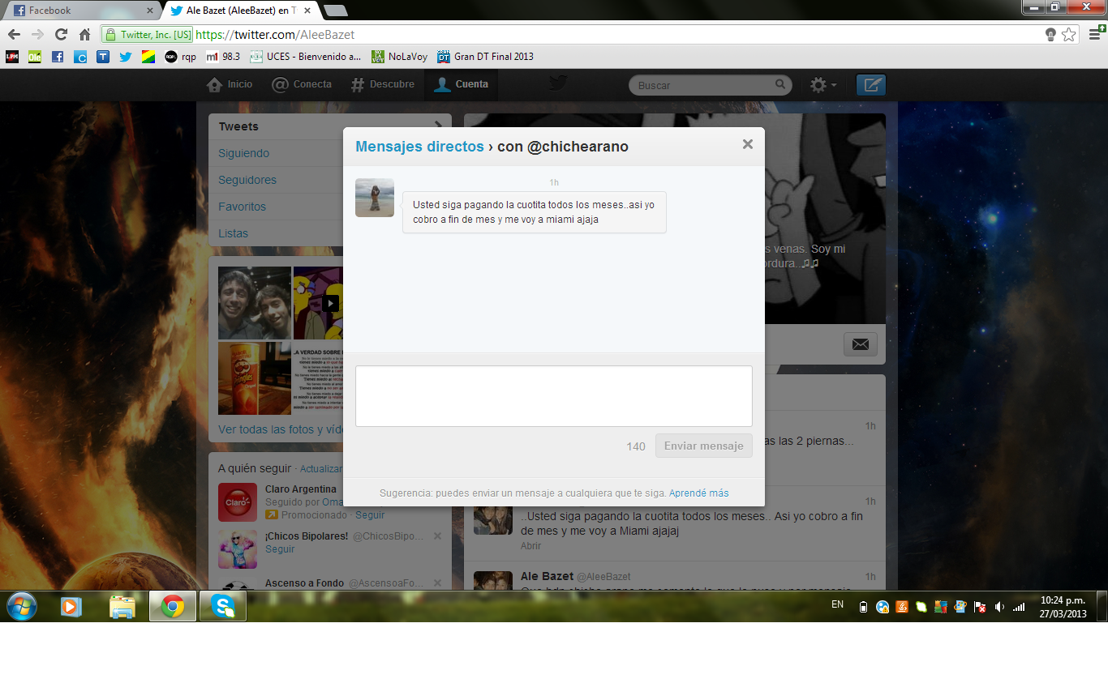Click the search magnifier icon
This screenshot has height=700, width=1108.
pyautogui.click(x=780, y=84)
